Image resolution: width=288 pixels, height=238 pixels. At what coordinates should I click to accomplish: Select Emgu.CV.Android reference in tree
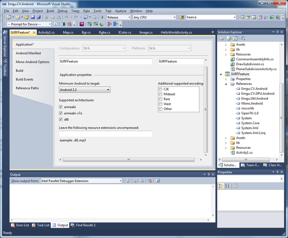254,89
